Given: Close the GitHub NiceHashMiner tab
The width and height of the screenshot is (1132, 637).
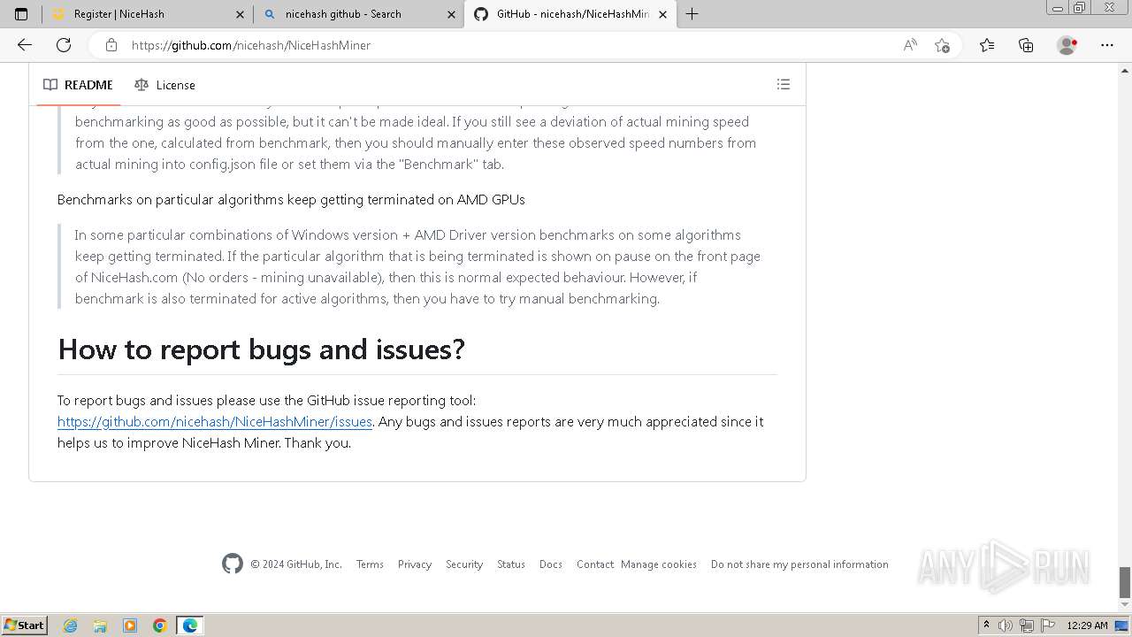Looking at the screenshot, I should click(x=662, y=14).
